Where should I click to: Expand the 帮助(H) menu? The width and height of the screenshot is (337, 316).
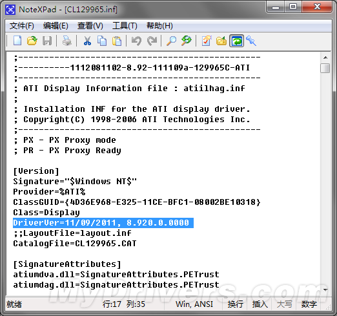[159, 26]
